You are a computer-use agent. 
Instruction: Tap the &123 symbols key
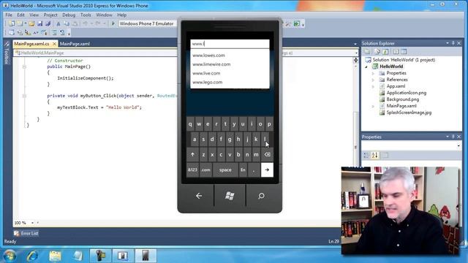[x=192, y=169]
